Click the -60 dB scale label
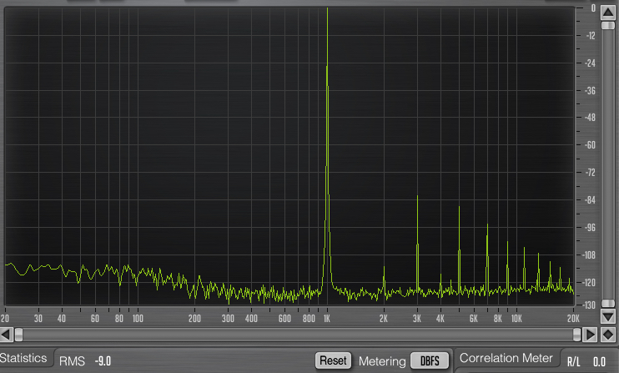Screen dimensions: 619x373 coord(590,145)
